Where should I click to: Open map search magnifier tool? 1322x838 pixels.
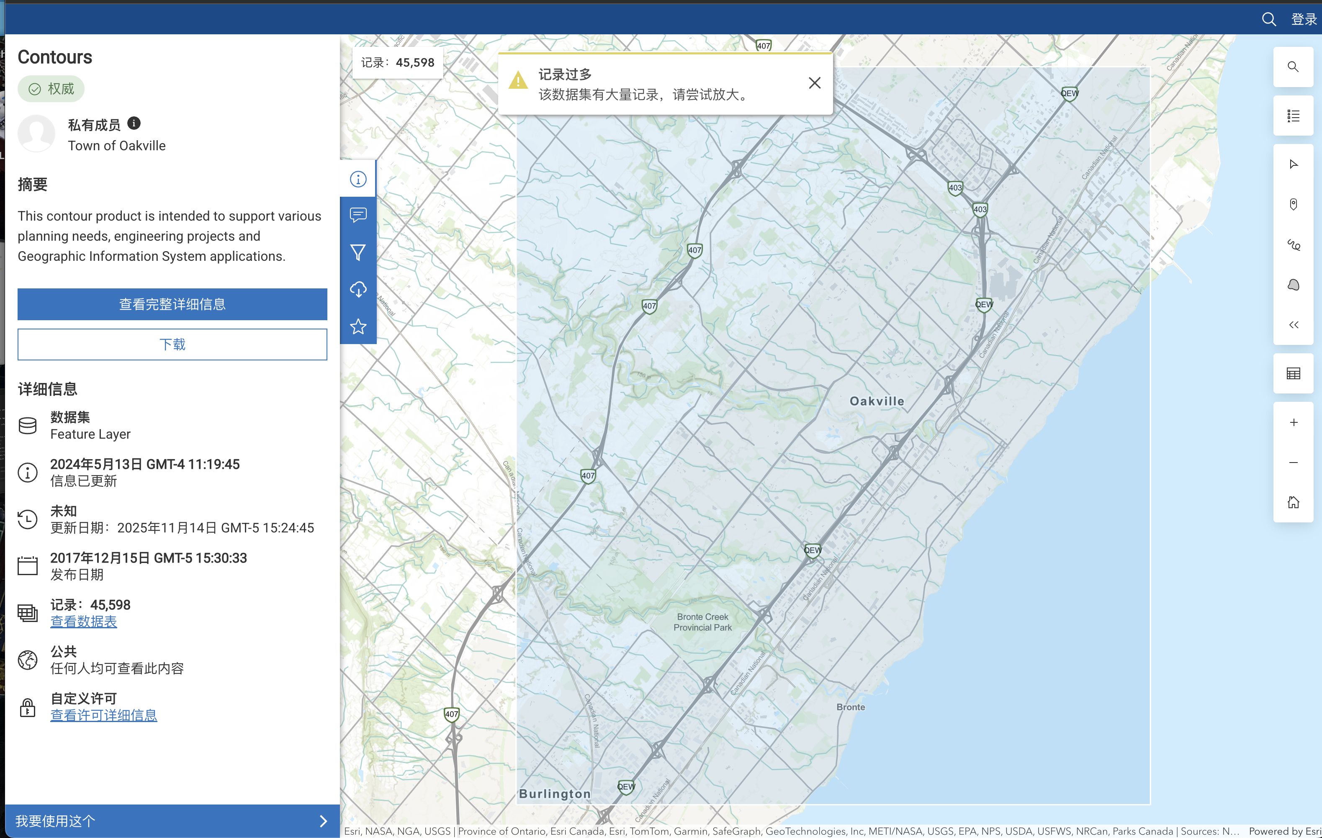click(x=1293, y=67)
